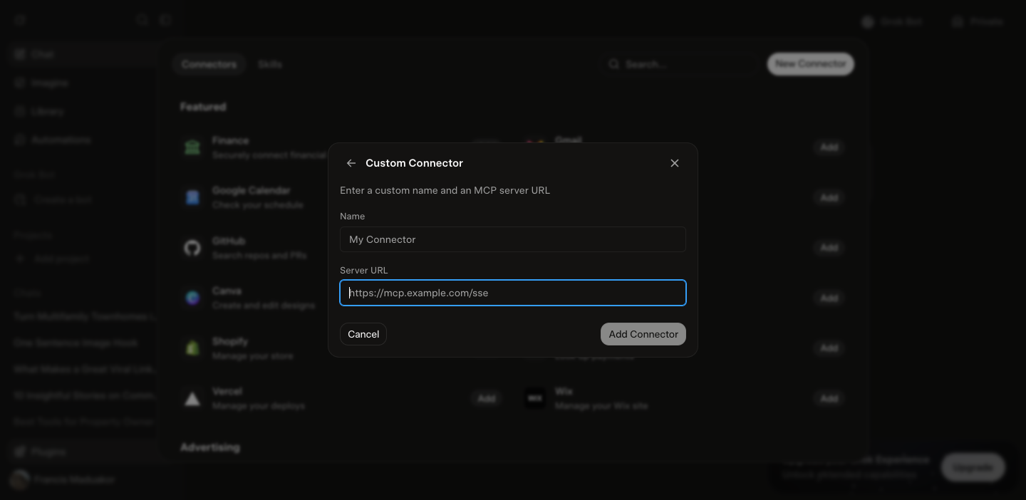Switch to the Skills tab behind the dialog

270,64
